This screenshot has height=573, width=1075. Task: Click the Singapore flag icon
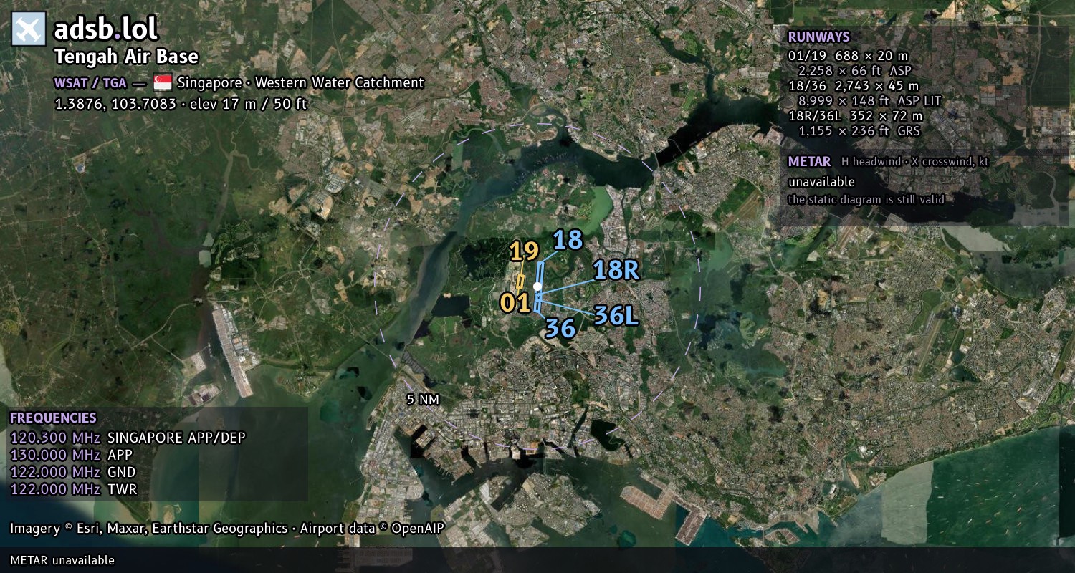click(163, 83)
